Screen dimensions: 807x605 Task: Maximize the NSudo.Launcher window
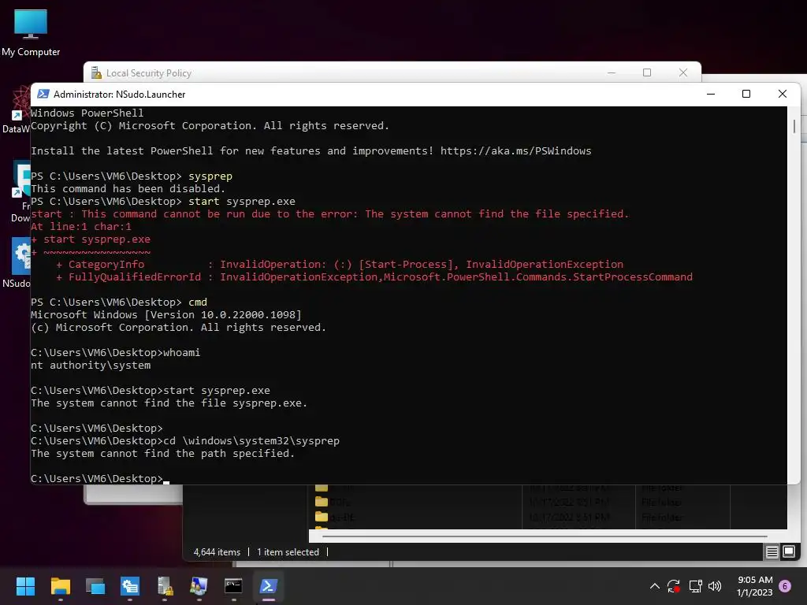tap(746, 95)
